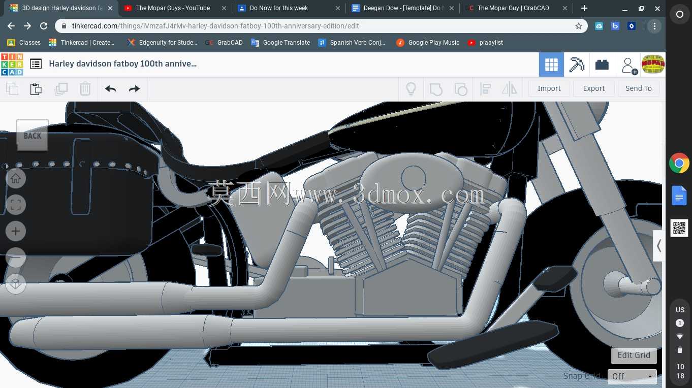Image resolution: width=692 pixels, height=388 pixels.
Task: Open the GrabCAD bookmark
Action: click(x=224, y=43)
